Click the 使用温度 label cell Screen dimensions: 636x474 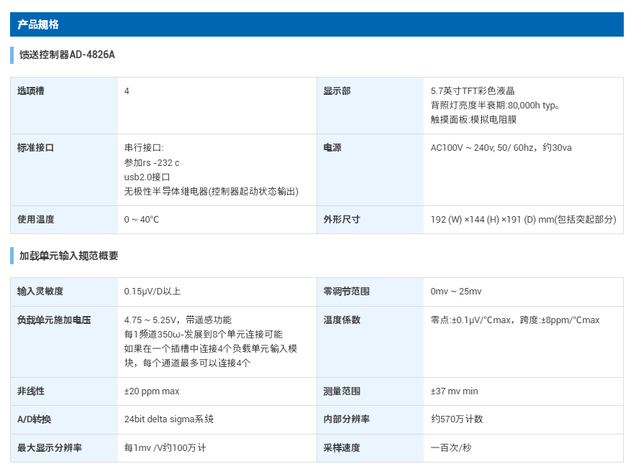64,220
